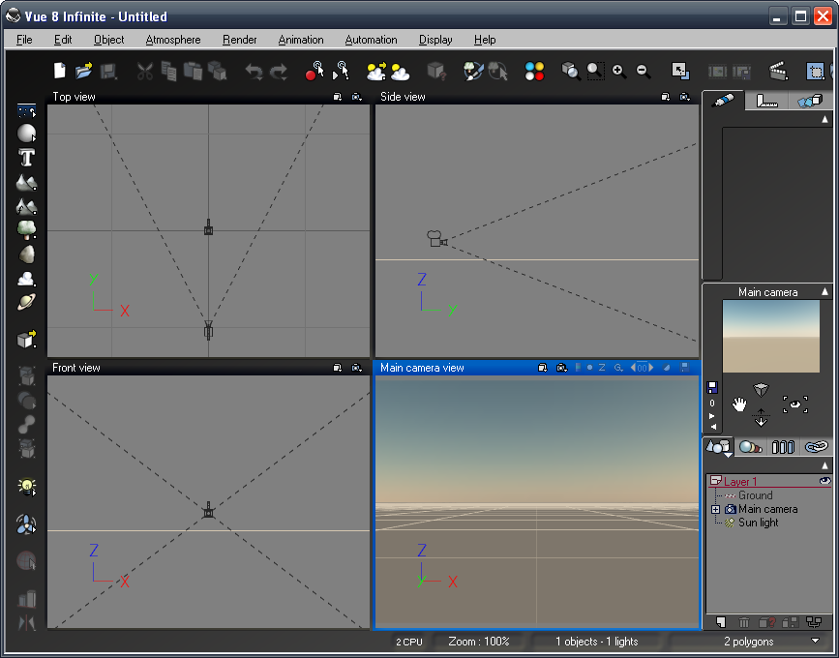Click the Undo arrow in the toolbar

(x=254, y=71)
